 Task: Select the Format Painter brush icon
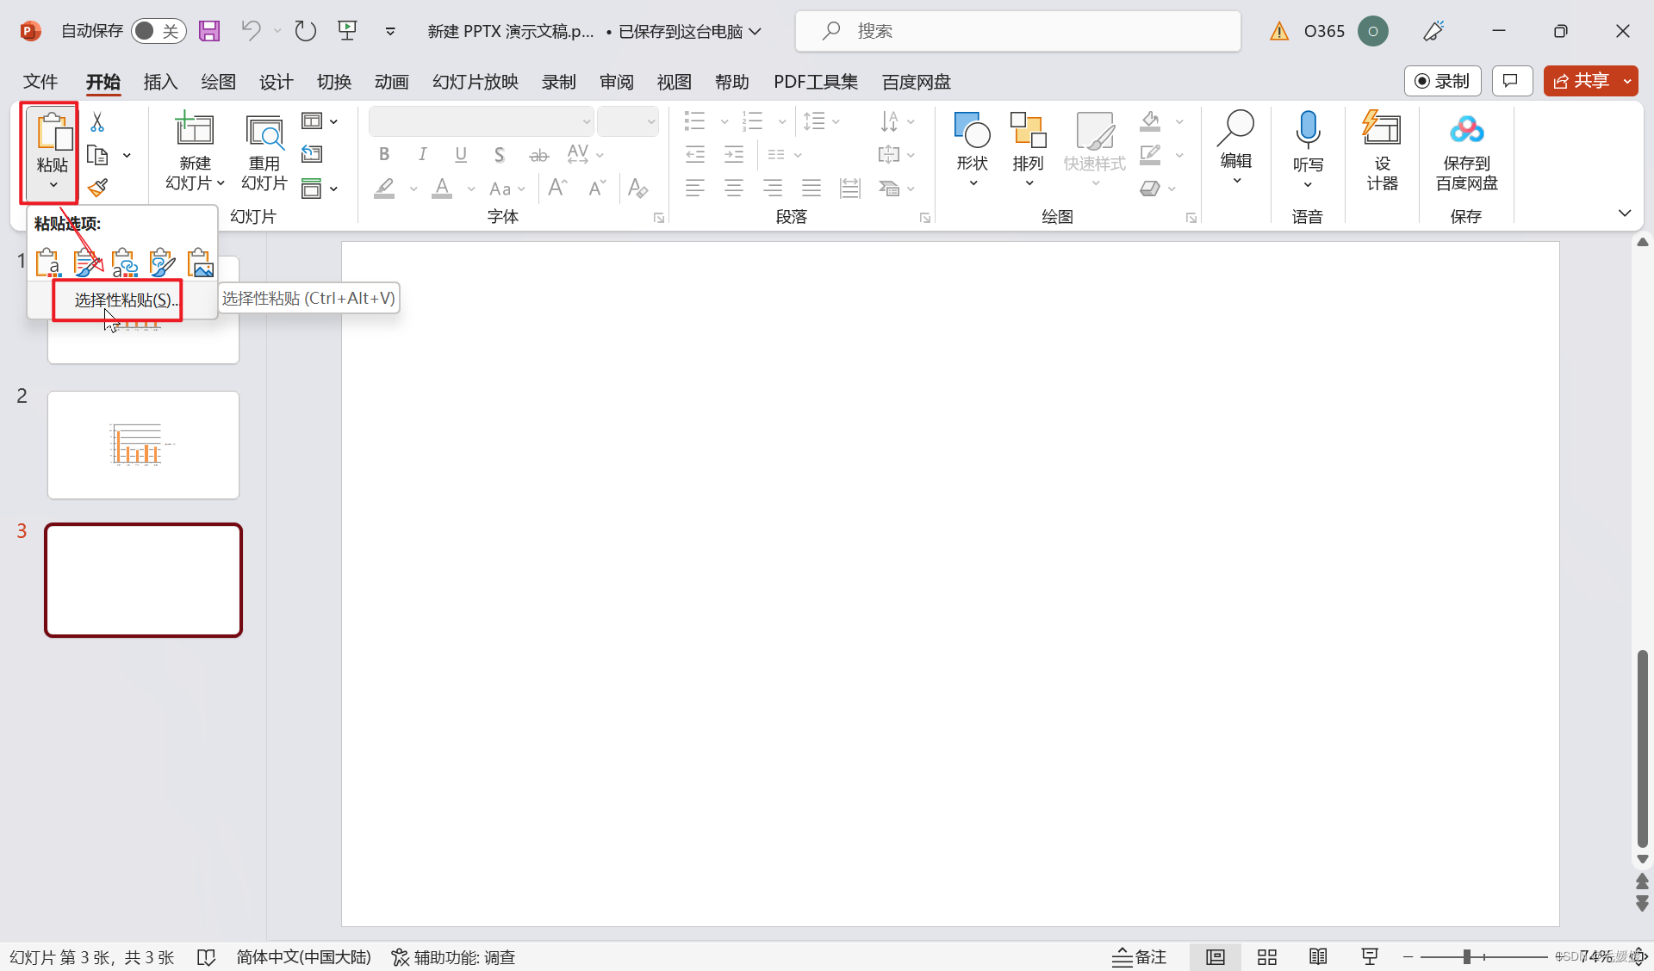coord(97,188)
